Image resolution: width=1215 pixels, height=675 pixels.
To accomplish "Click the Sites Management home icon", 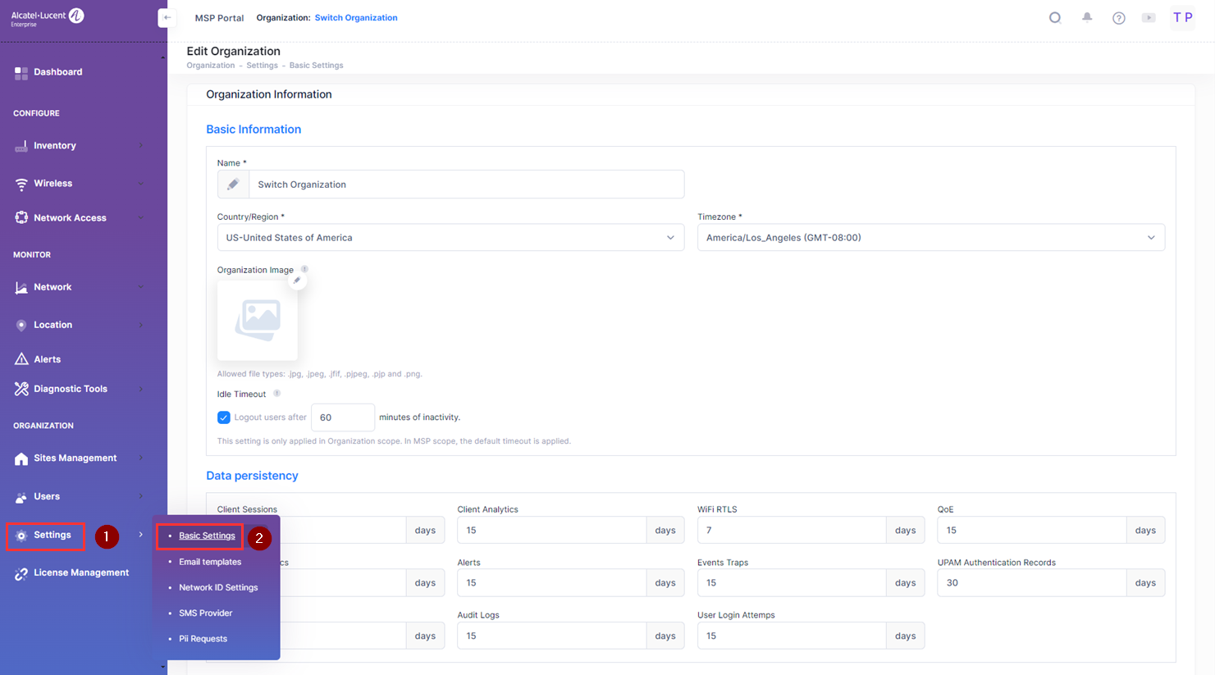I will tap(21, 458).
